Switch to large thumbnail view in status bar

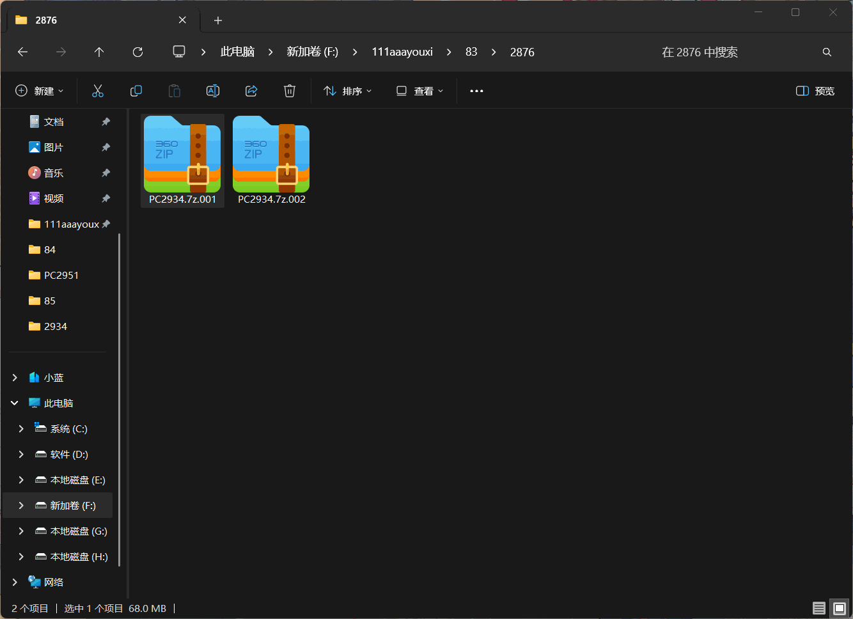[x=838, y=608]
